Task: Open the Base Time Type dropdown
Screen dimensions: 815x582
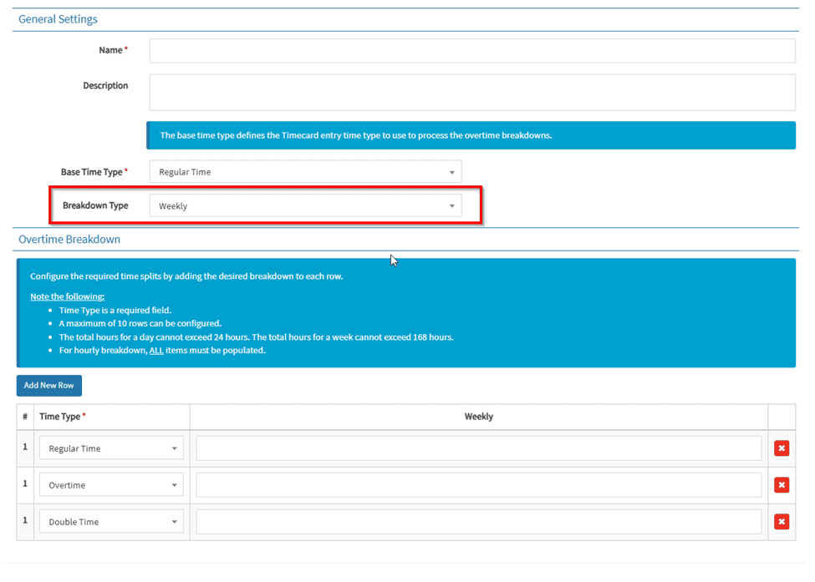Action: pos(305,172)
